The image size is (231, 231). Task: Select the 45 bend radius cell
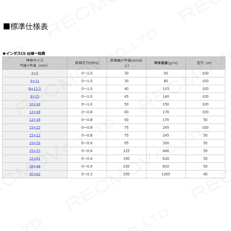[x=126, y=97]
